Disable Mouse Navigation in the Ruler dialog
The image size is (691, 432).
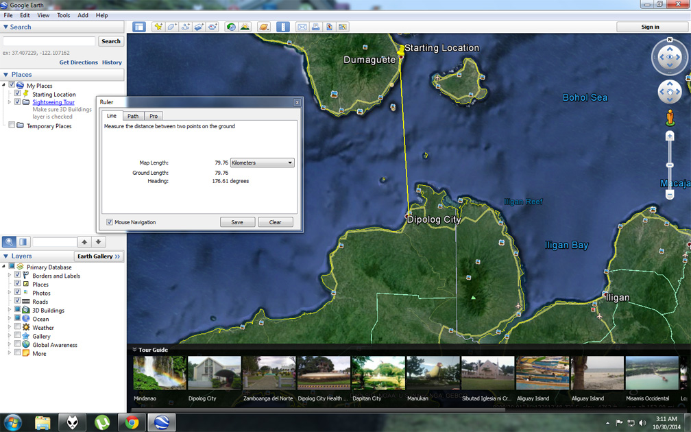[110, 221]
